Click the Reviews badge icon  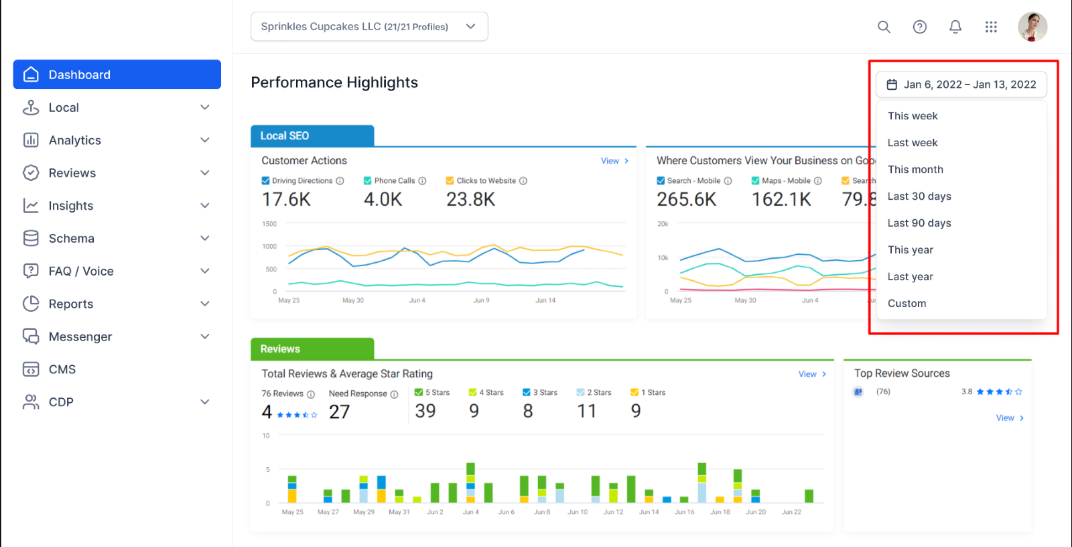31,173
